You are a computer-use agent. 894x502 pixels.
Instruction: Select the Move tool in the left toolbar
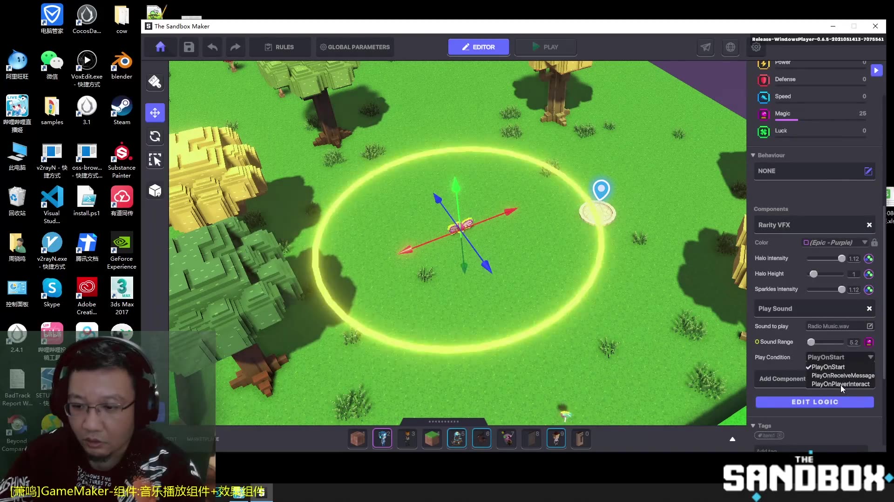coord(155,112)
